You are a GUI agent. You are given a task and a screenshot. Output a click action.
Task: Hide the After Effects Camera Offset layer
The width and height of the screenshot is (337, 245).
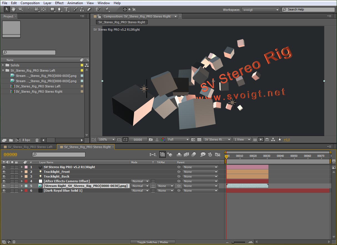pos(4,181)
